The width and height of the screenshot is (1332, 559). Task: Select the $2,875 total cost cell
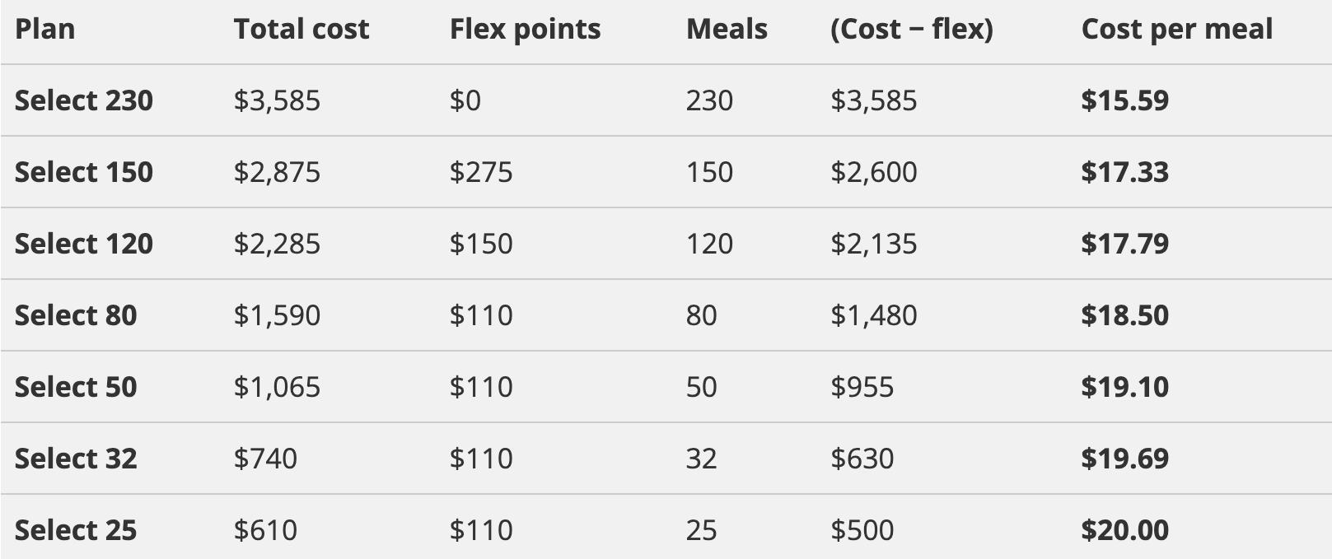[277, 172]
